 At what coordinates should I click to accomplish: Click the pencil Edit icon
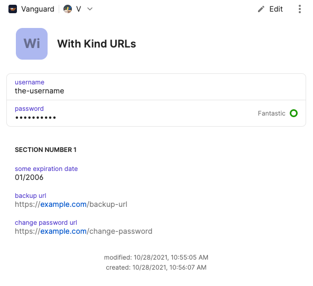click(261, 9)
